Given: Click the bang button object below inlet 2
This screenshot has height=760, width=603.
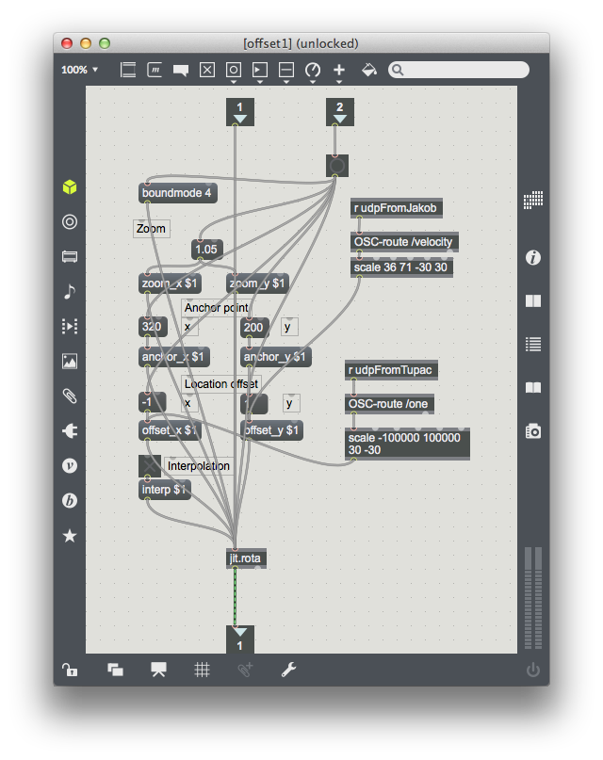Looking at the screenshot, I should pos(337,166).
